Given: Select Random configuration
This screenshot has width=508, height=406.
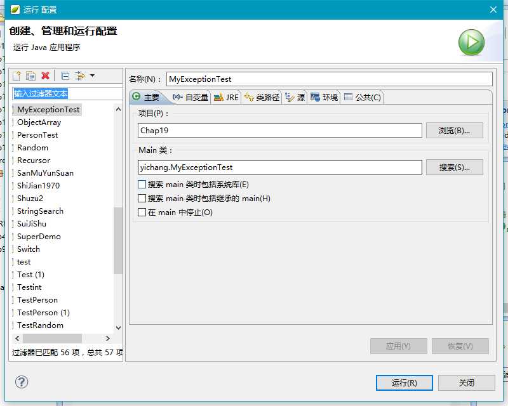Looking at the screenshot, I should [32, 148].
